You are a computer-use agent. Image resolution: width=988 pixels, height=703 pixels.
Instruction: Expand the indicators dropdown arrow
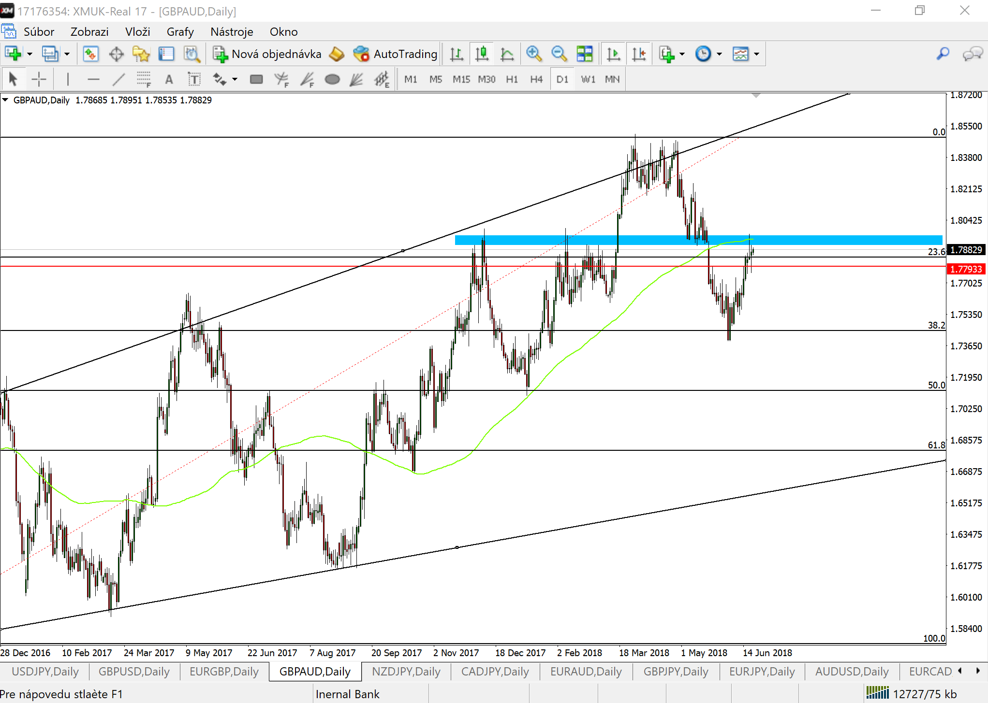pos(682,54)
